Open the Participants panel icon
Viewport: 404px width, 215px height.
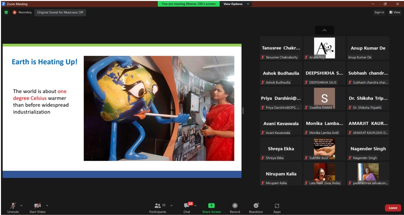click(158, 206)
